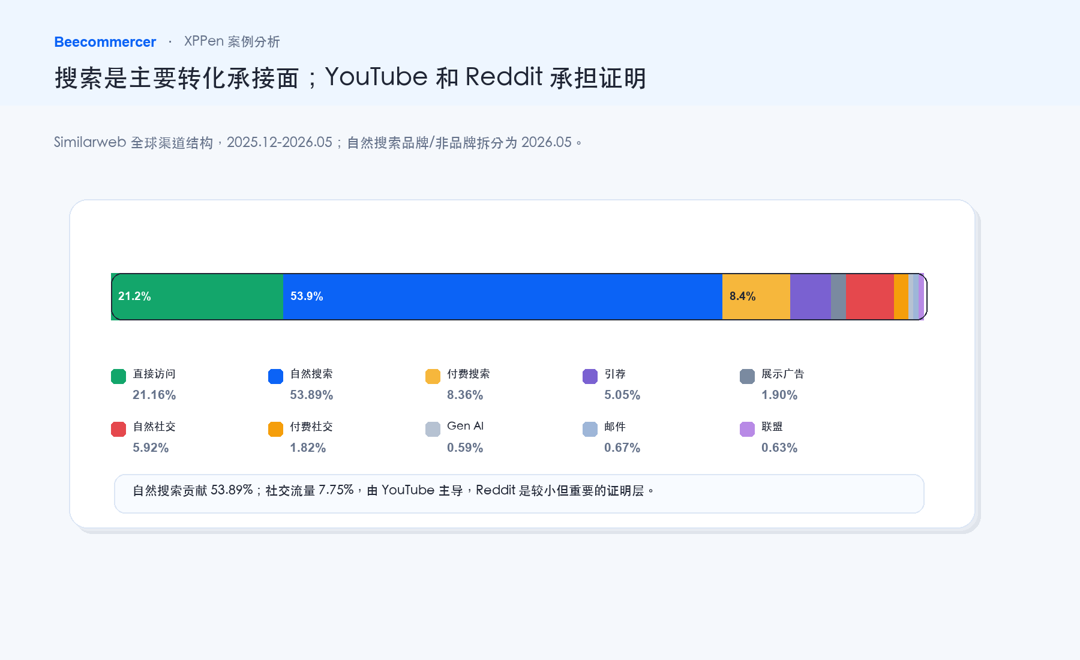Click the 0.67% value under 邮件
This screenshot has height=660, width=1080.
pyautogui.click(x=622, y=448)
